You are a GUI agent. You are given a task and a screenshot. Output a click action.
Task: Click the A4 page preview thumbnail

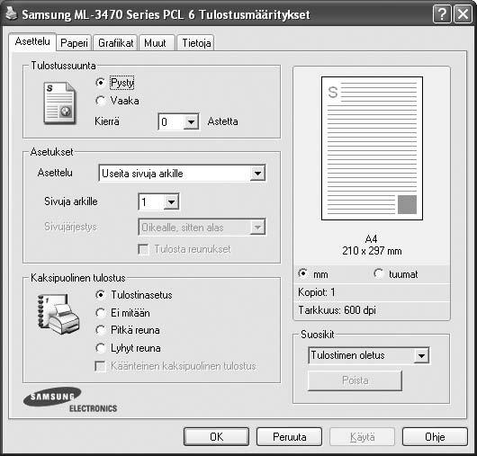pos(372,148)
